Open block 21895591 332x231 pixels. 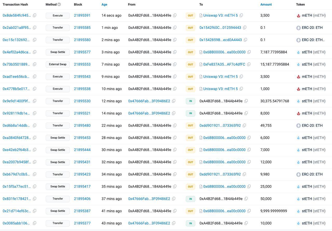click(x=82, y=15)
